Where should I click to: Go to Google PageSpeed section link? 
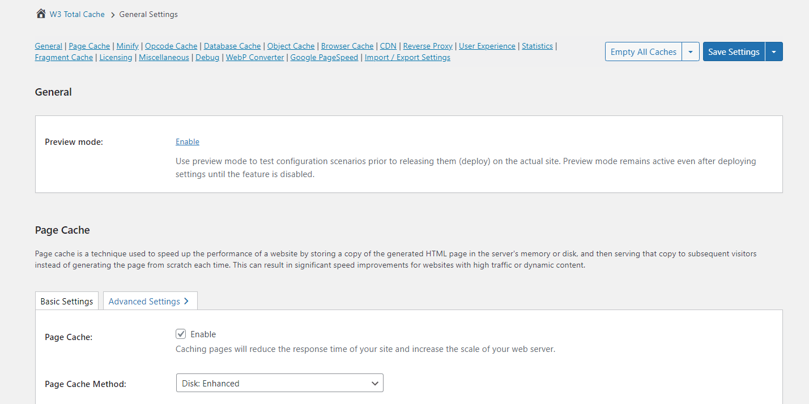click(x=324, y=57)
